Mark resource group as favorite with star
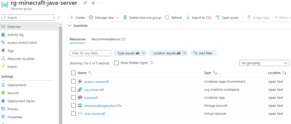The image size is (291, 124). (93, 3)
